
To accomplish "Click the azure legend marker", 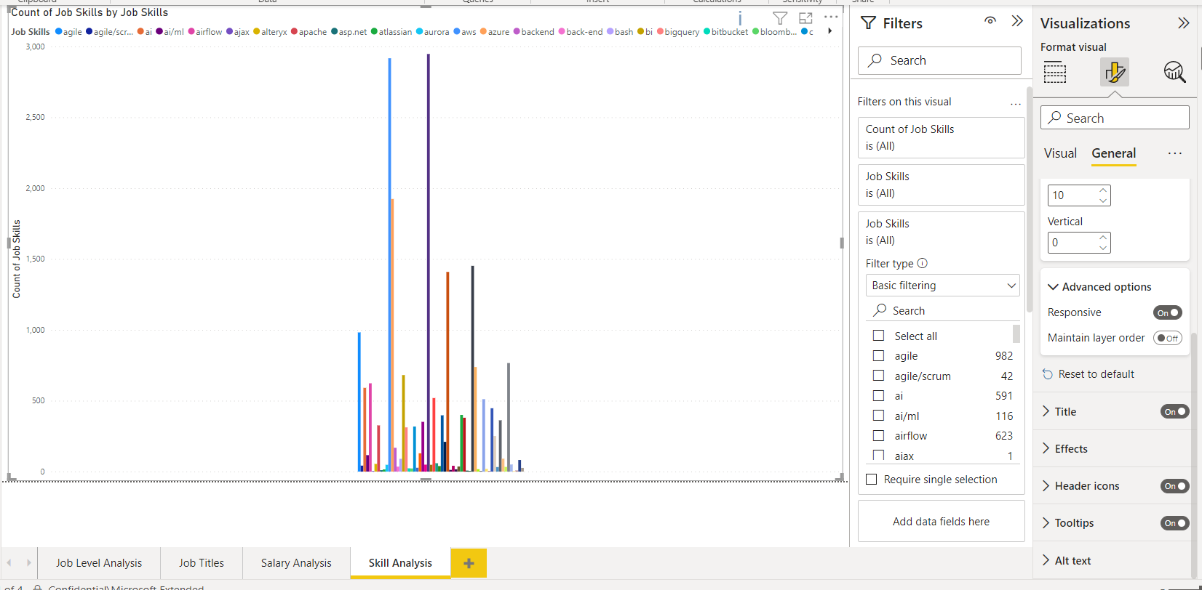I will coord(483,31).
